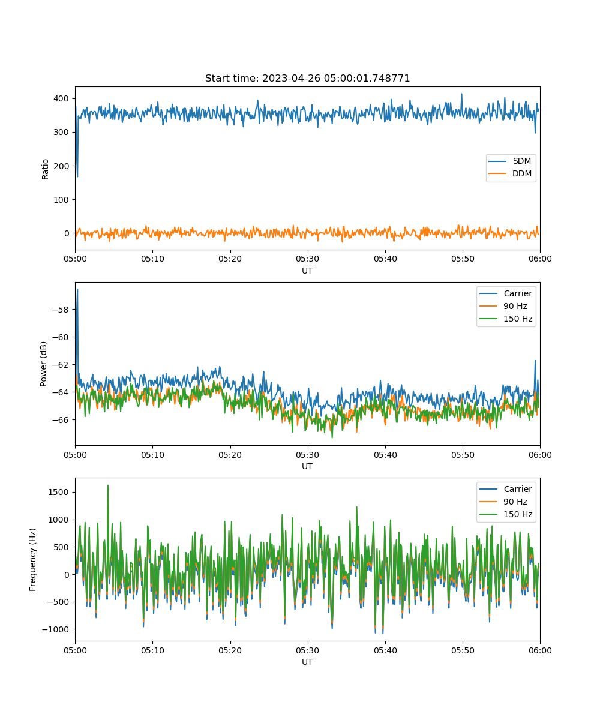Image resolution: width=600 pixels, height=720 pixels.
Task: Select 'Carrier' in the Frequency plot legend
Action: tap(518, 489)
